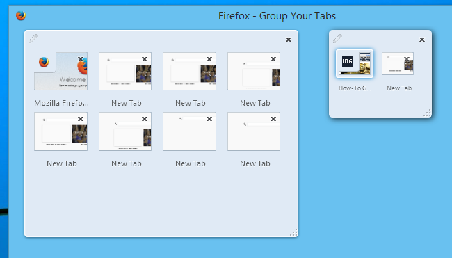Open the How-To Geek tab thumbnail
The width and height of the screenshot is (452, 258).
click(355, 63)
